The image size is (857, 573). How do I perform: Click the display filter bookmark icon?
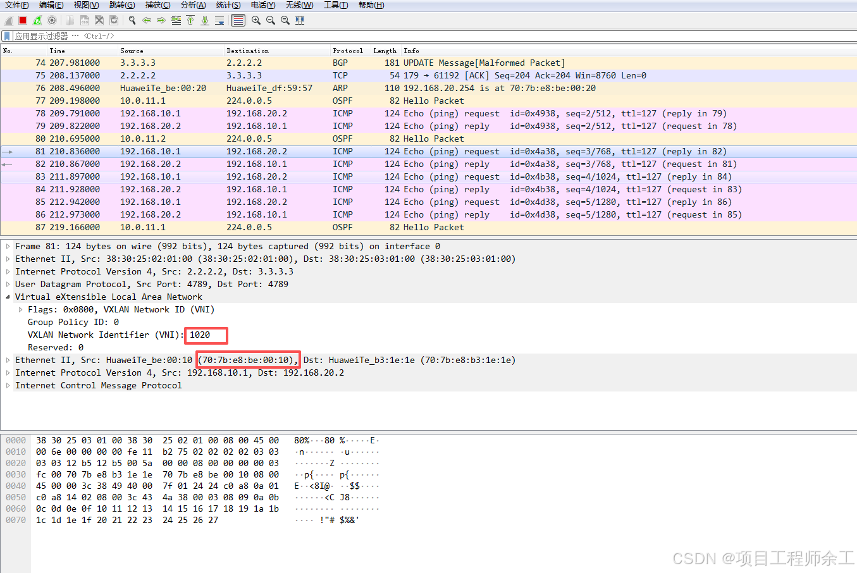point(7,36)
